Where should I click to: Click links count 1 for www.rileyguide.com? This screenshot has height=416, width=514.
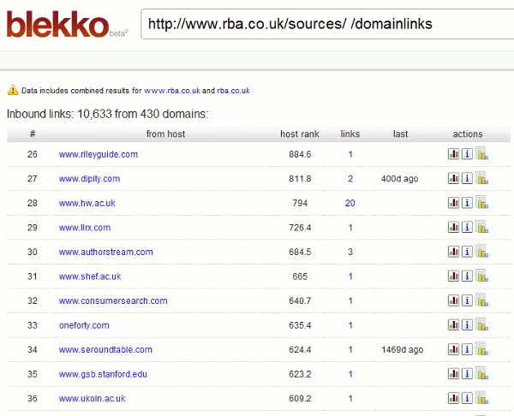(x=350, y=154)
